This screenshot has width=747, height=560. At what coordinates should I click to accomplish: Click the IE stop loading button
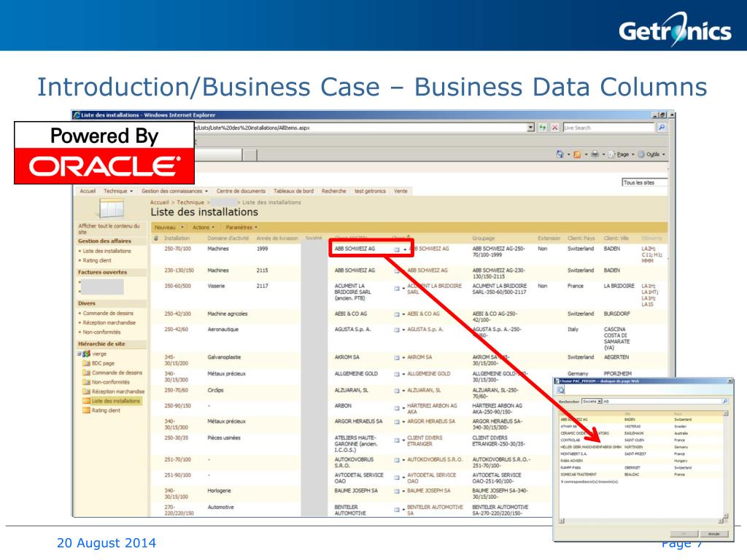554,128
